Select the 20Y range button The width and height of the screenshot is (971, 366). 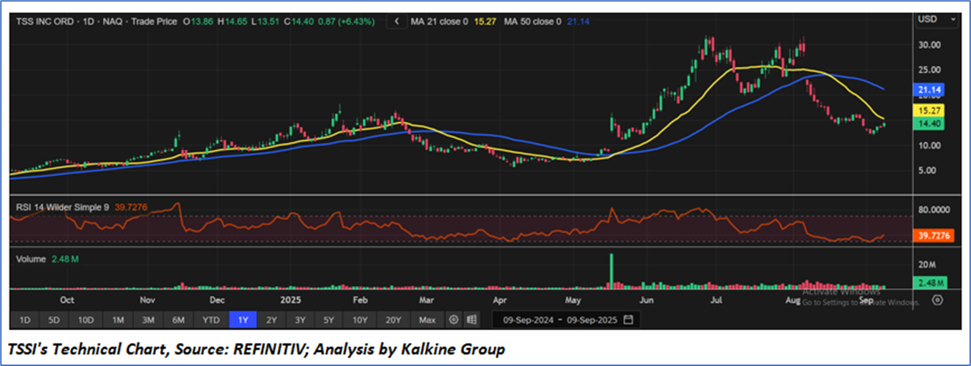[x=393, y=320]
